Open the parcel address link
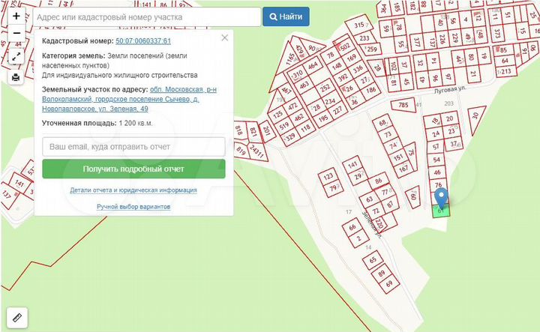540x332 pixels. 130,99
